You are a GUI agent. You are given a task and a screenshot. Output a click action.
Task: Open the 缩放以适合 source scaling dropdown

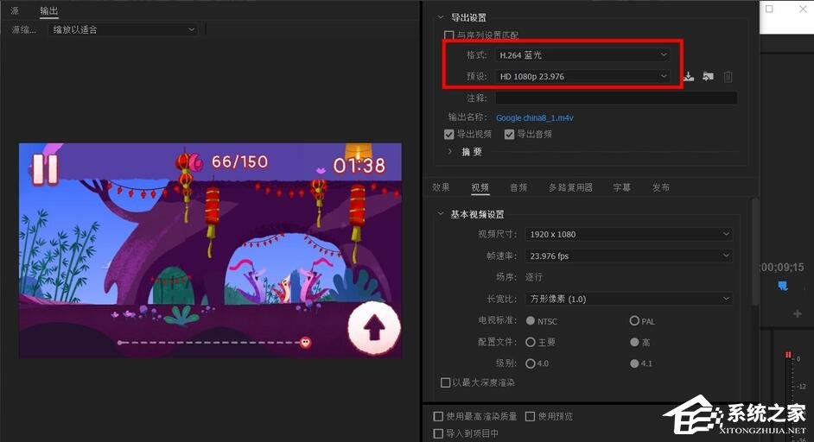click(x=123, y=29)
